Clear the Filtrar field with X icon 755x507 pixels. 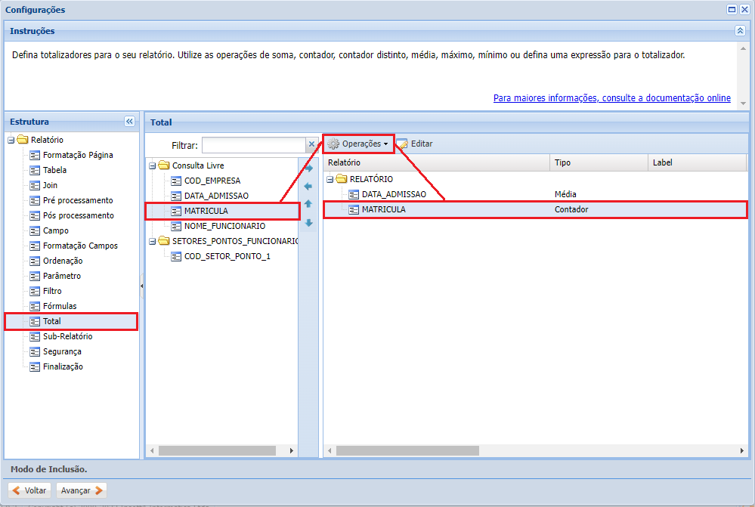311,144
